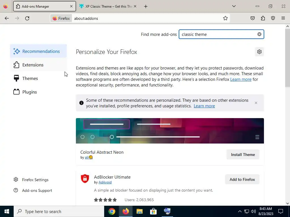The height and width of the screenshot is (217, 290).
Task: Open the AdAvoid author link
Action: click(105, 182)
